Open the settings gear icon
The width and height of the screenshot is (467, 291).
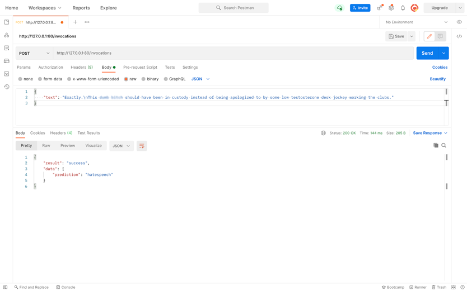[x=391, y=8]
